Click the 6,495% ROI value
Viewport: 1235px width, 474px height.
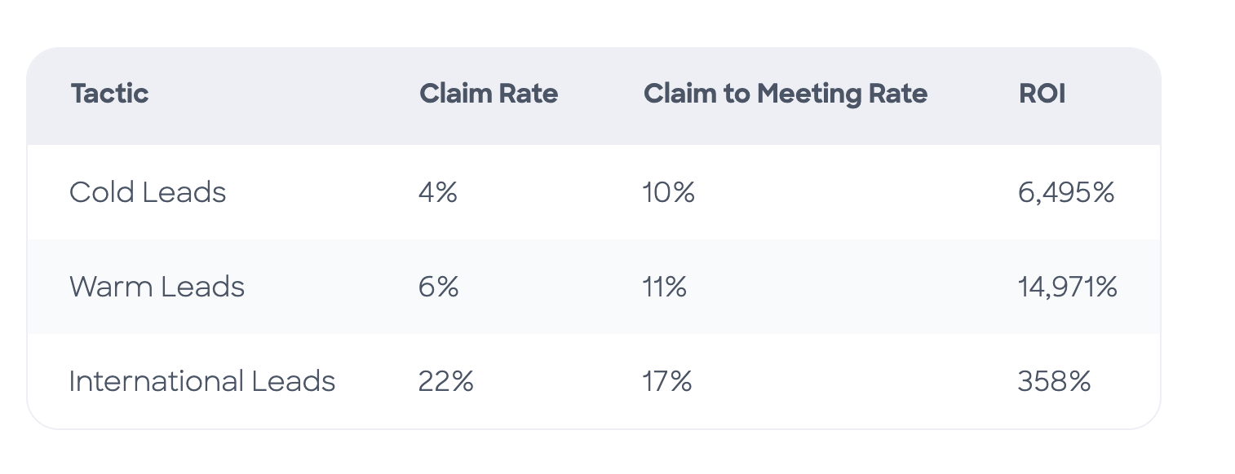pos(1066,192)
